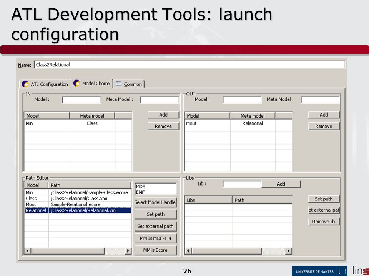
Task: Click the Lib input field
Action: [242, 184]
